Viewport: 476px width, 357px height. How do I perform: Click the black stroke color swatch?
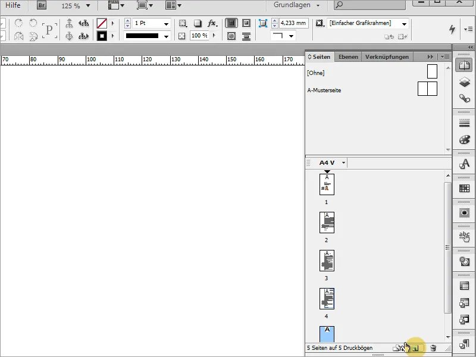[x=102, y=36]
